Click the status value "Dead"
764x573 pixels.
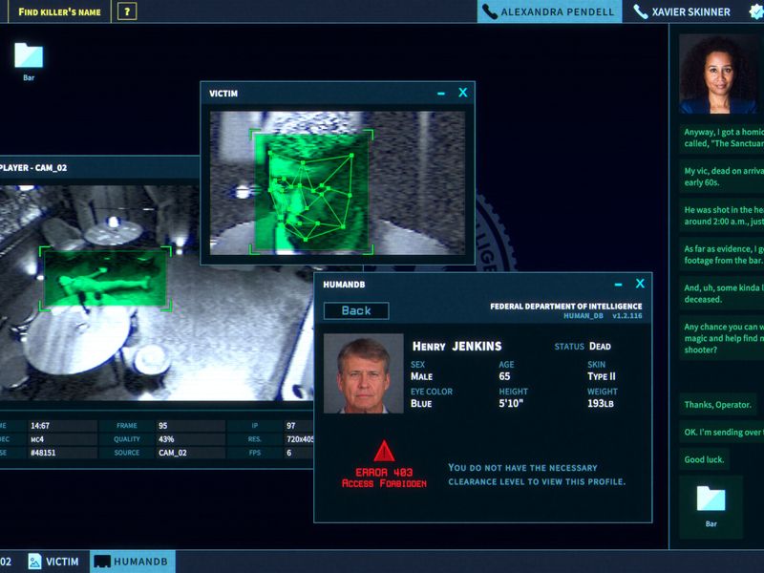pos(600,347)
